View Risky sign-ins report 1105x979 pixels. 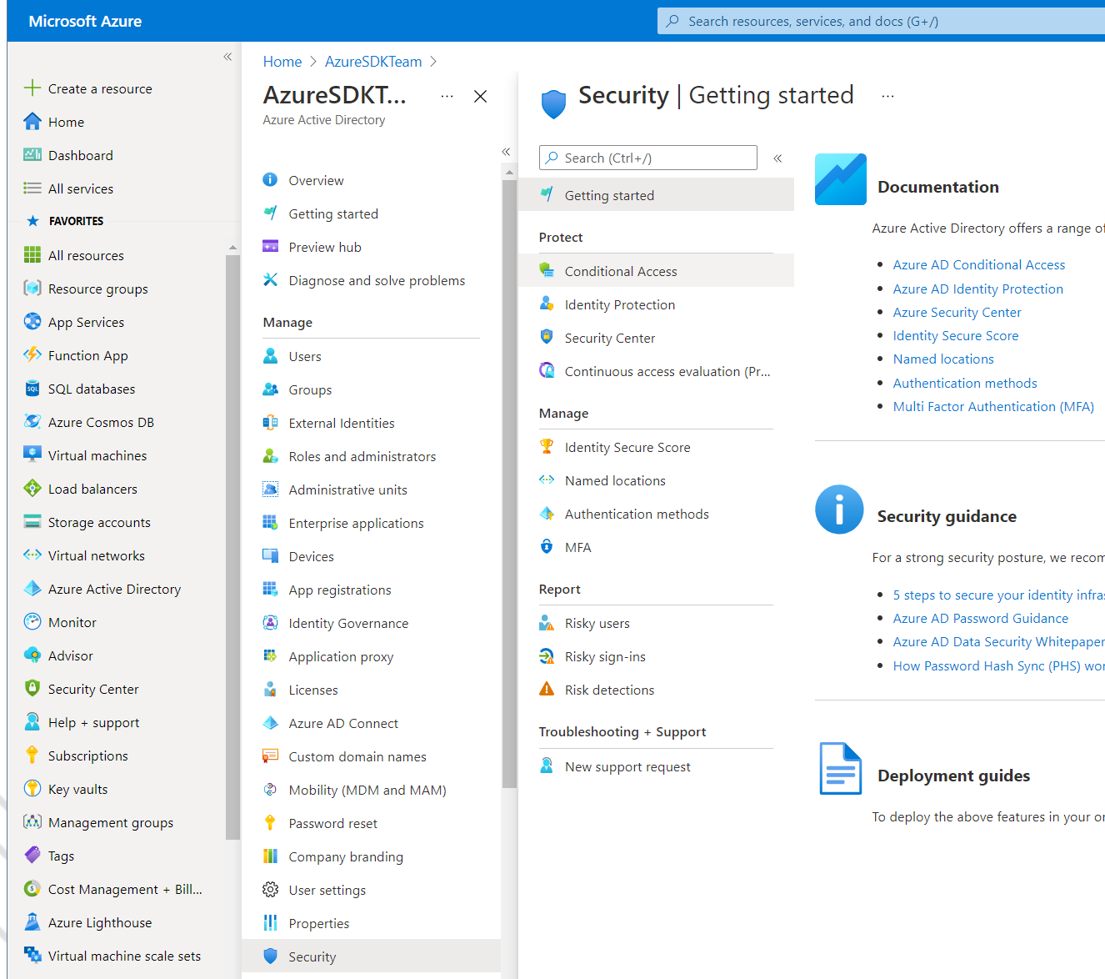[604, 656]
